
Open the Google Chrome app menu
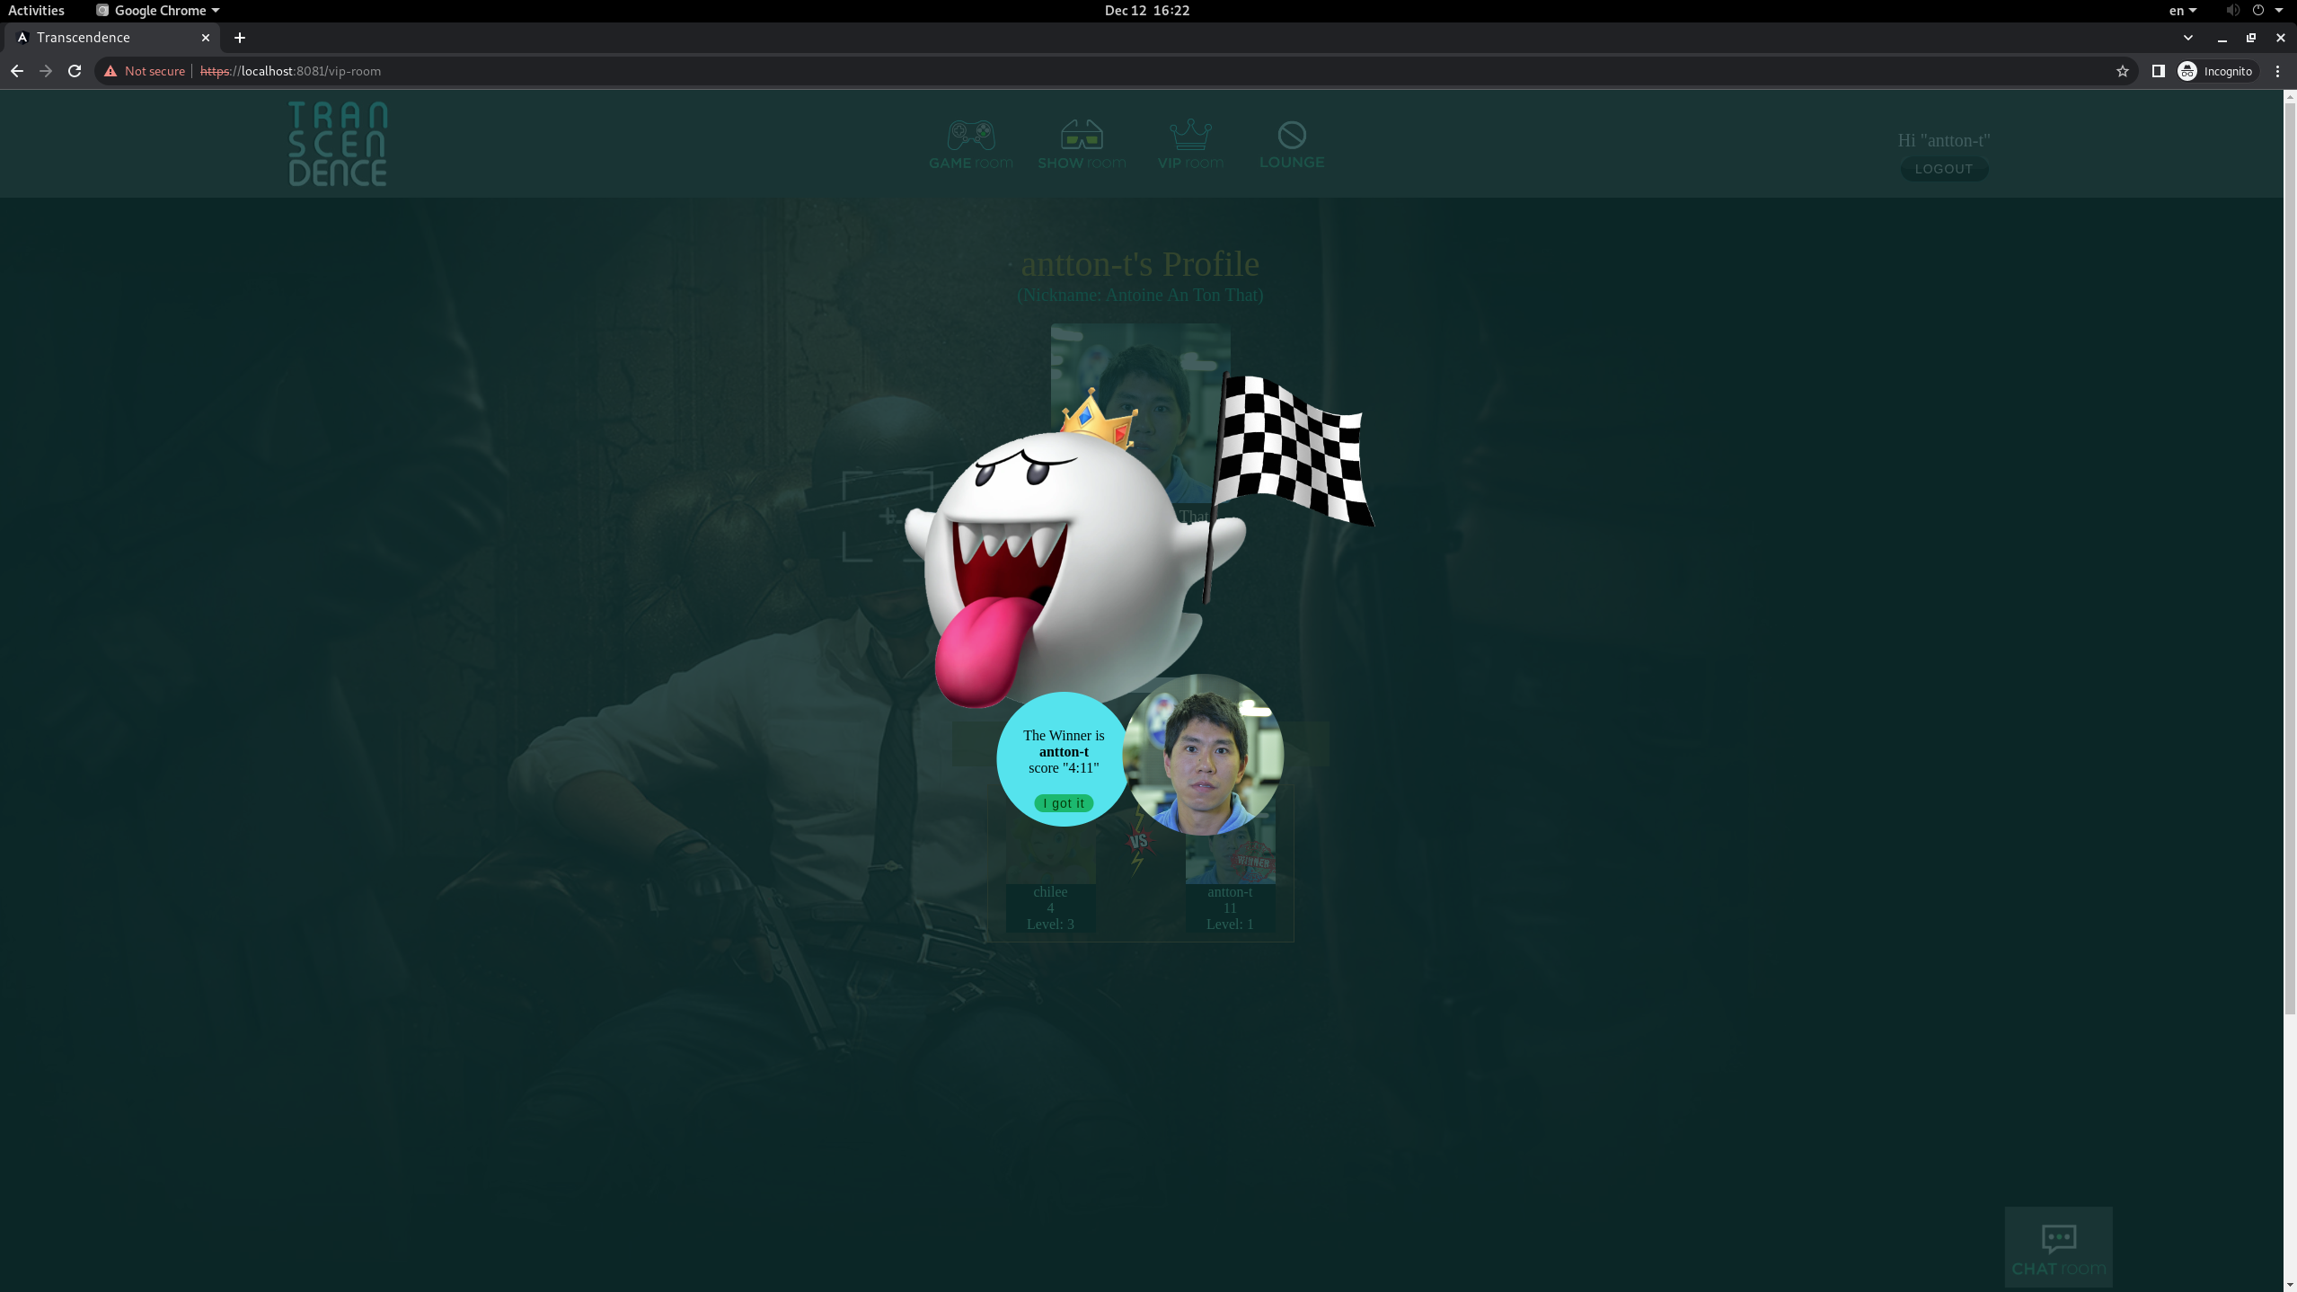click(x=158, y=11)
